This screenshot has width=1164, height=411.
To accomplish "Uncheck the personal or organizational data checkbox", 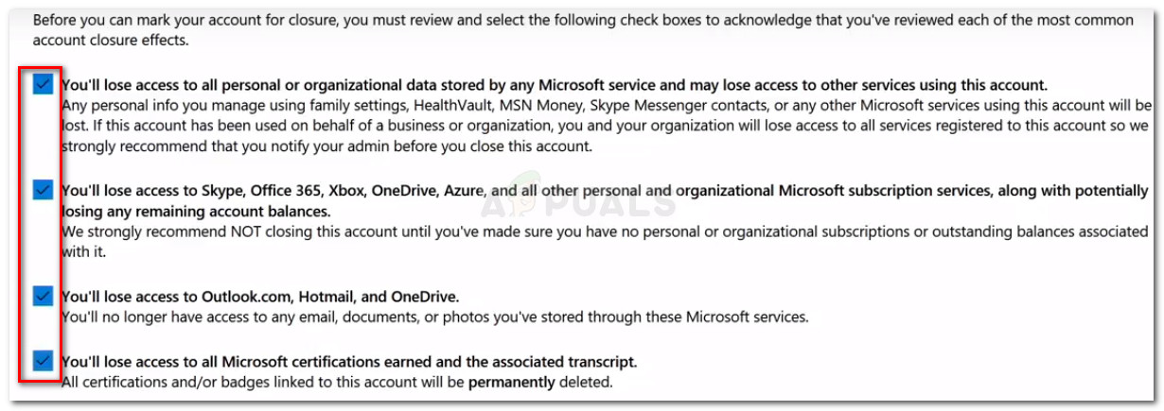I will click(x=42, y=85).
